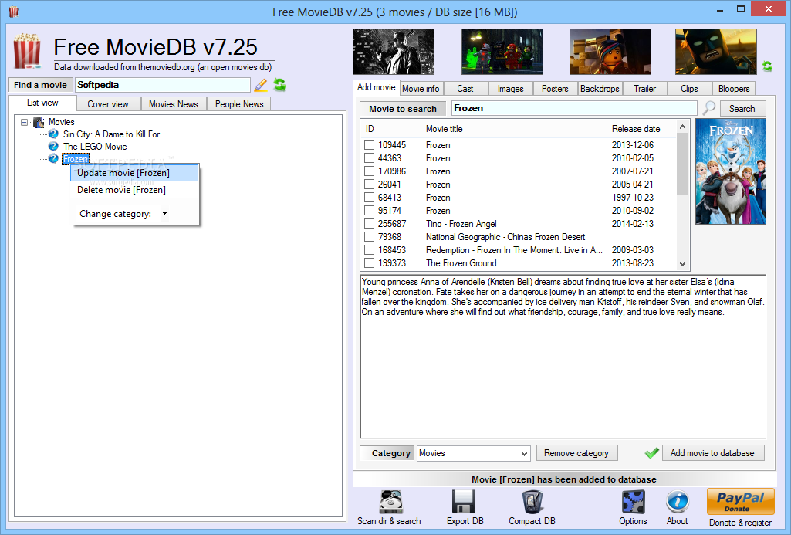Click Add movie to database button
This screenshot has height=535, width=791.
pos(713,452)
